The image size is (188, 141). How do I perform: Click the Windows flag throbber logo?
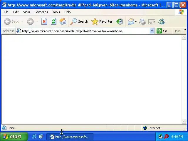pyautogui.click(x=181, y=12)
